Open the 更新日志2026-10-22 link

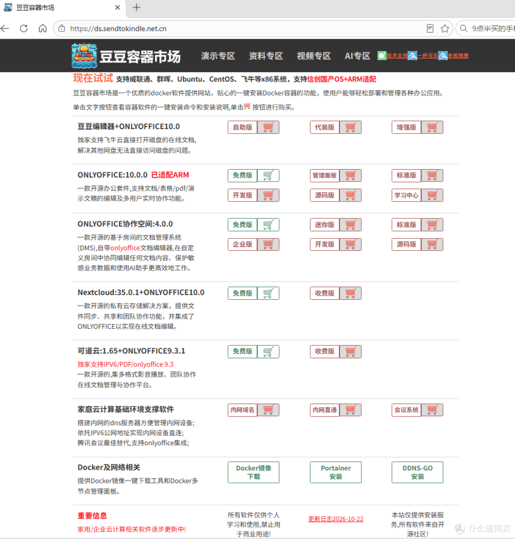click(x=336, y=519)
